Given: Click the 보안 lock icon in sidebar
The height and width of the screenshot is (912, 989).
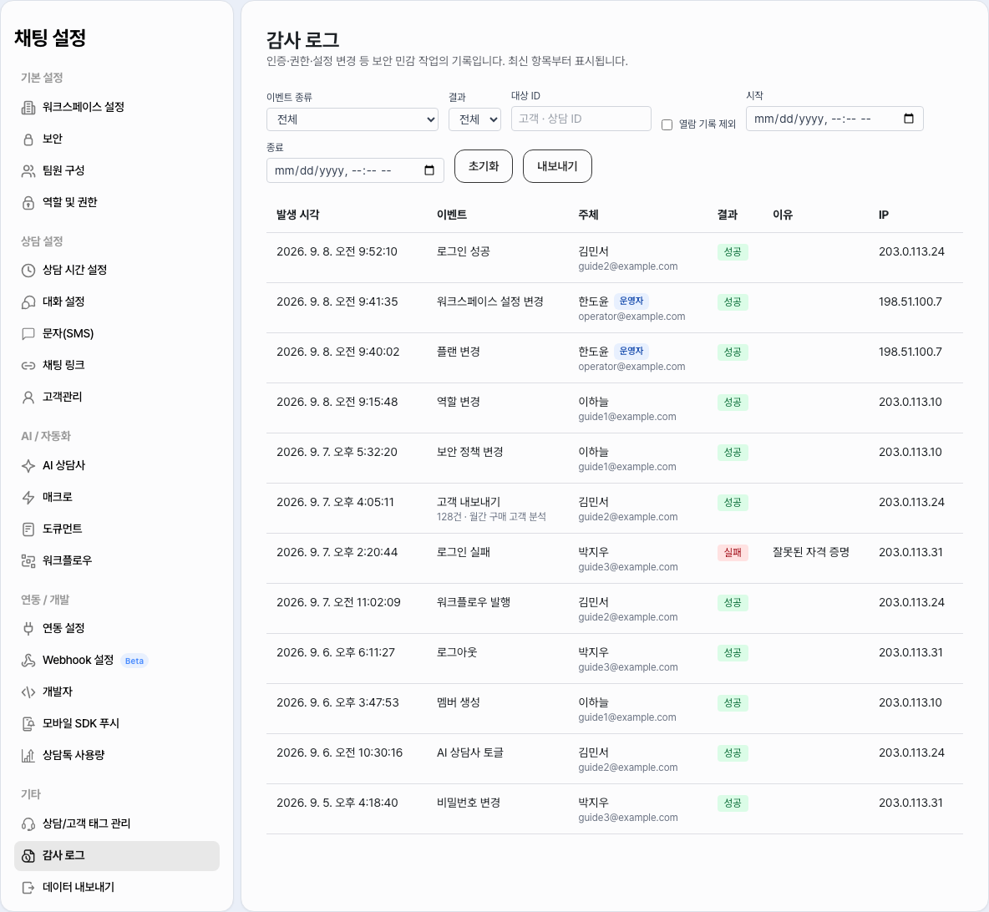Looking at the screenshot, I should point(28,139).
